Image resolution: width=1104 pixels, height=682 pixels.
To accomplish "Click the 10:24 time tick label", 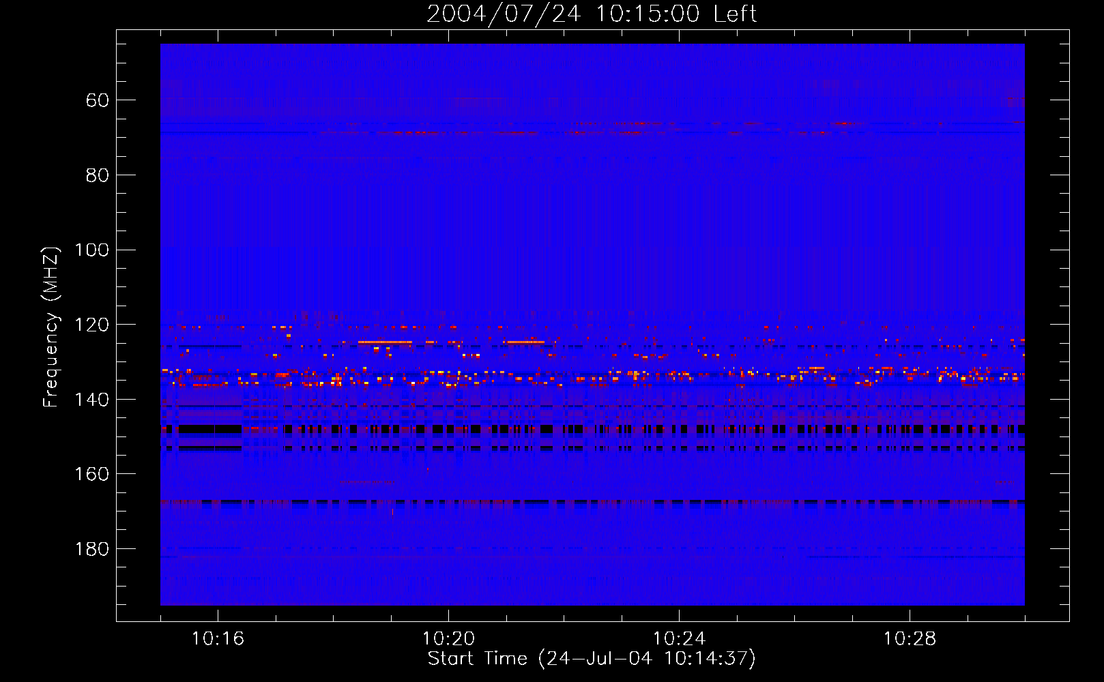I will coord(679,638).
